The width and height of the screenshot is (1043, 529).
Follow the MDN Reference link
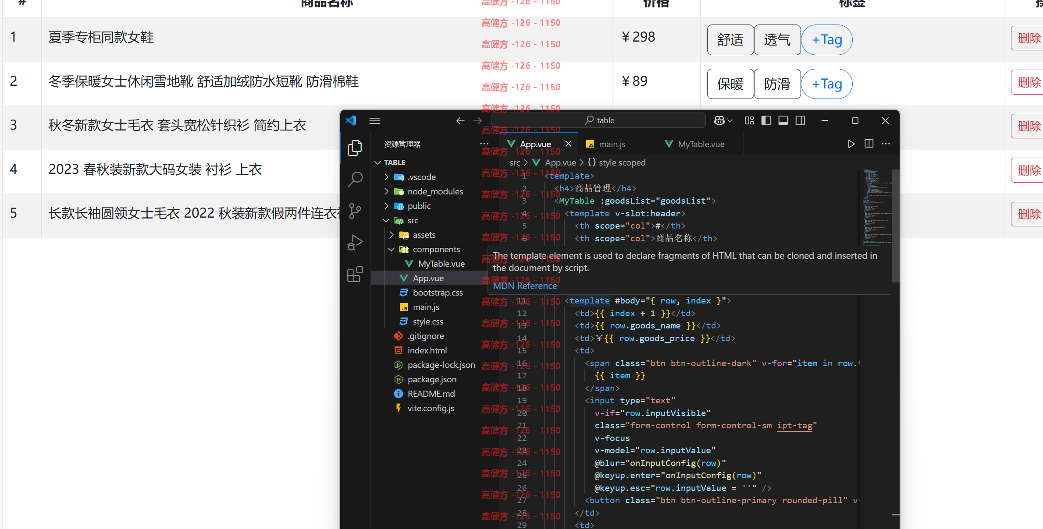coord(525,286)
